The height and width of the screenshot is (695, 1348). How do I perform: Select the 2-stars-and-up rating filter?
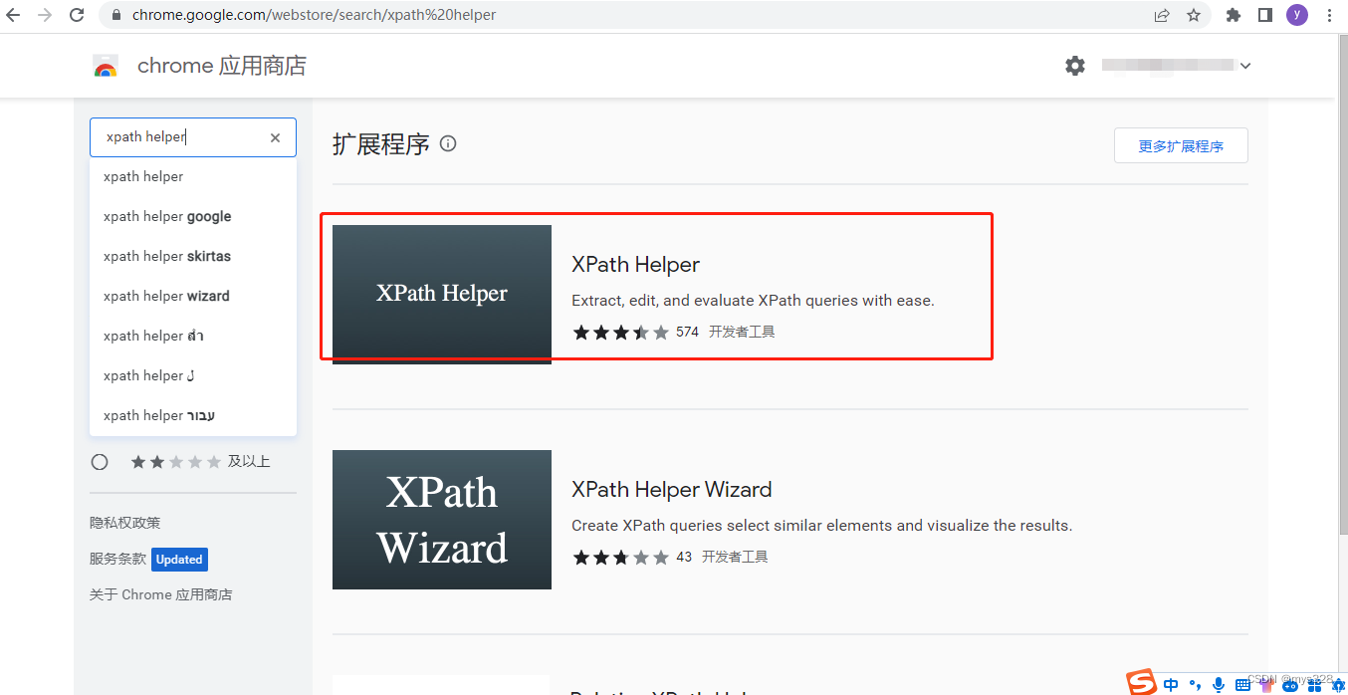pos(100,461)
